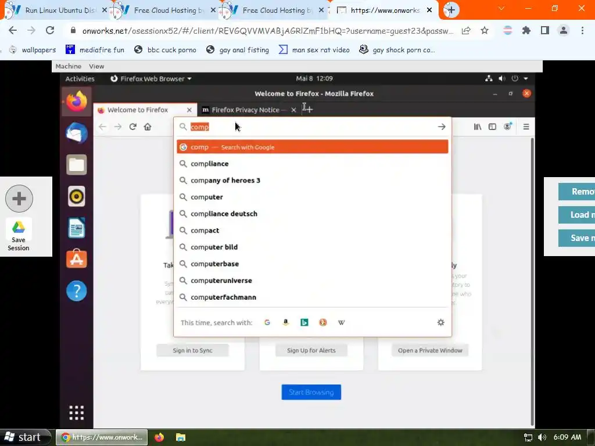Open Chrome Extensions puzzle icon

526,31
